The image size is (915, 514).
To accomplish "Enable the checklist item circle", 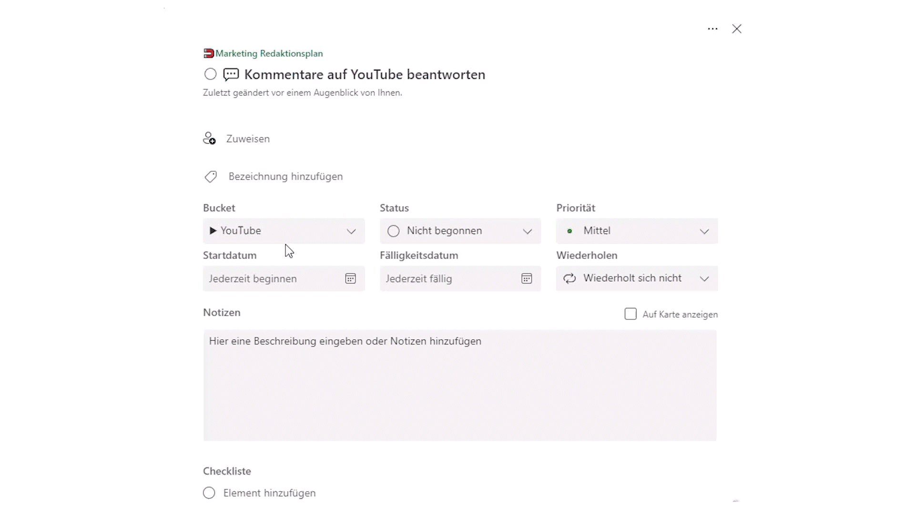I will pos(209,493).
